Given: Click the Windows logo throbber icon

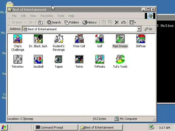Looking at the screenshot, I should coord(150,16).
